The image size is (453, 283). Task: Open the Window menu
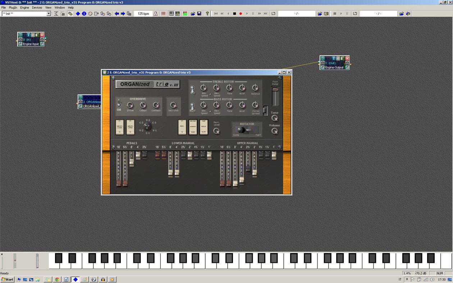[60, 8]
